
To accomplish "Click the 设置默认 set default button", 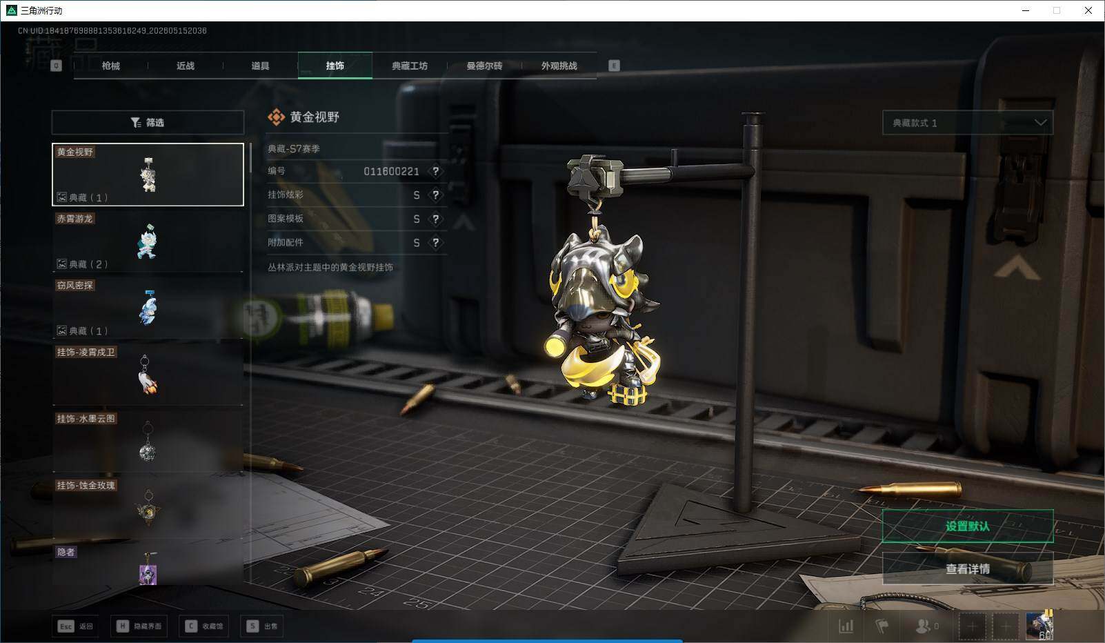I will point(968,526).
